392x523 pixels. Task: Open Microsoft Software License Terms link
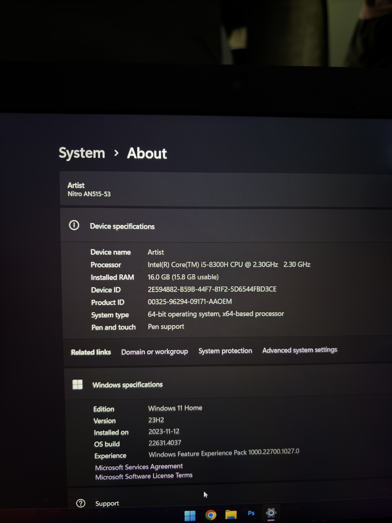click(x=144, y=476)
